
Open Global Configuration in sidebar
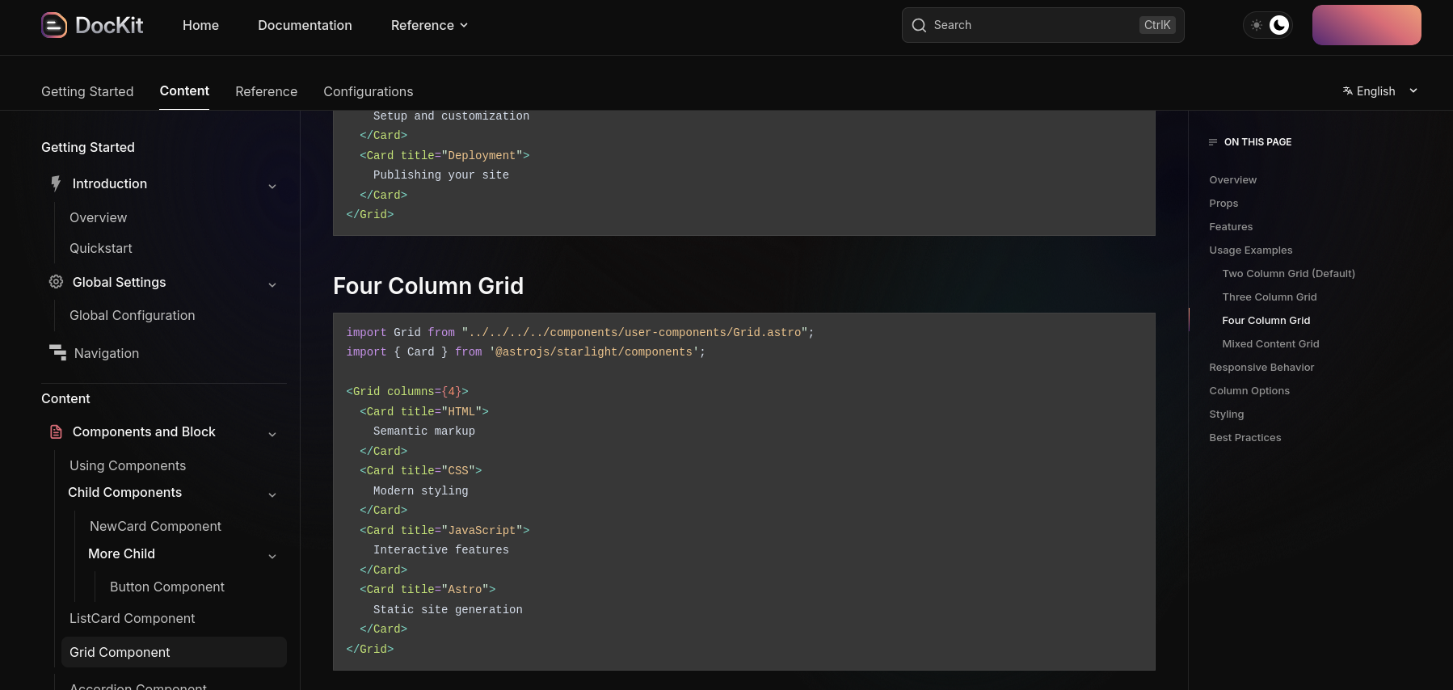[132, 315]
